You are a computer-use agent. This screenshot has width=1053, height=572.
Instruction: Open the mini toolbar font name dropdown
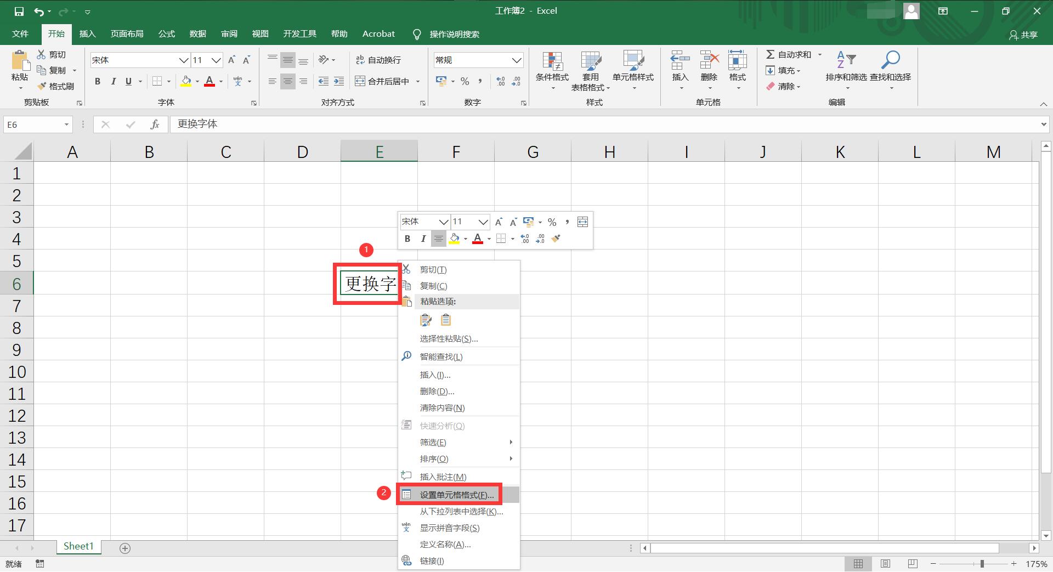click(443, 222)
